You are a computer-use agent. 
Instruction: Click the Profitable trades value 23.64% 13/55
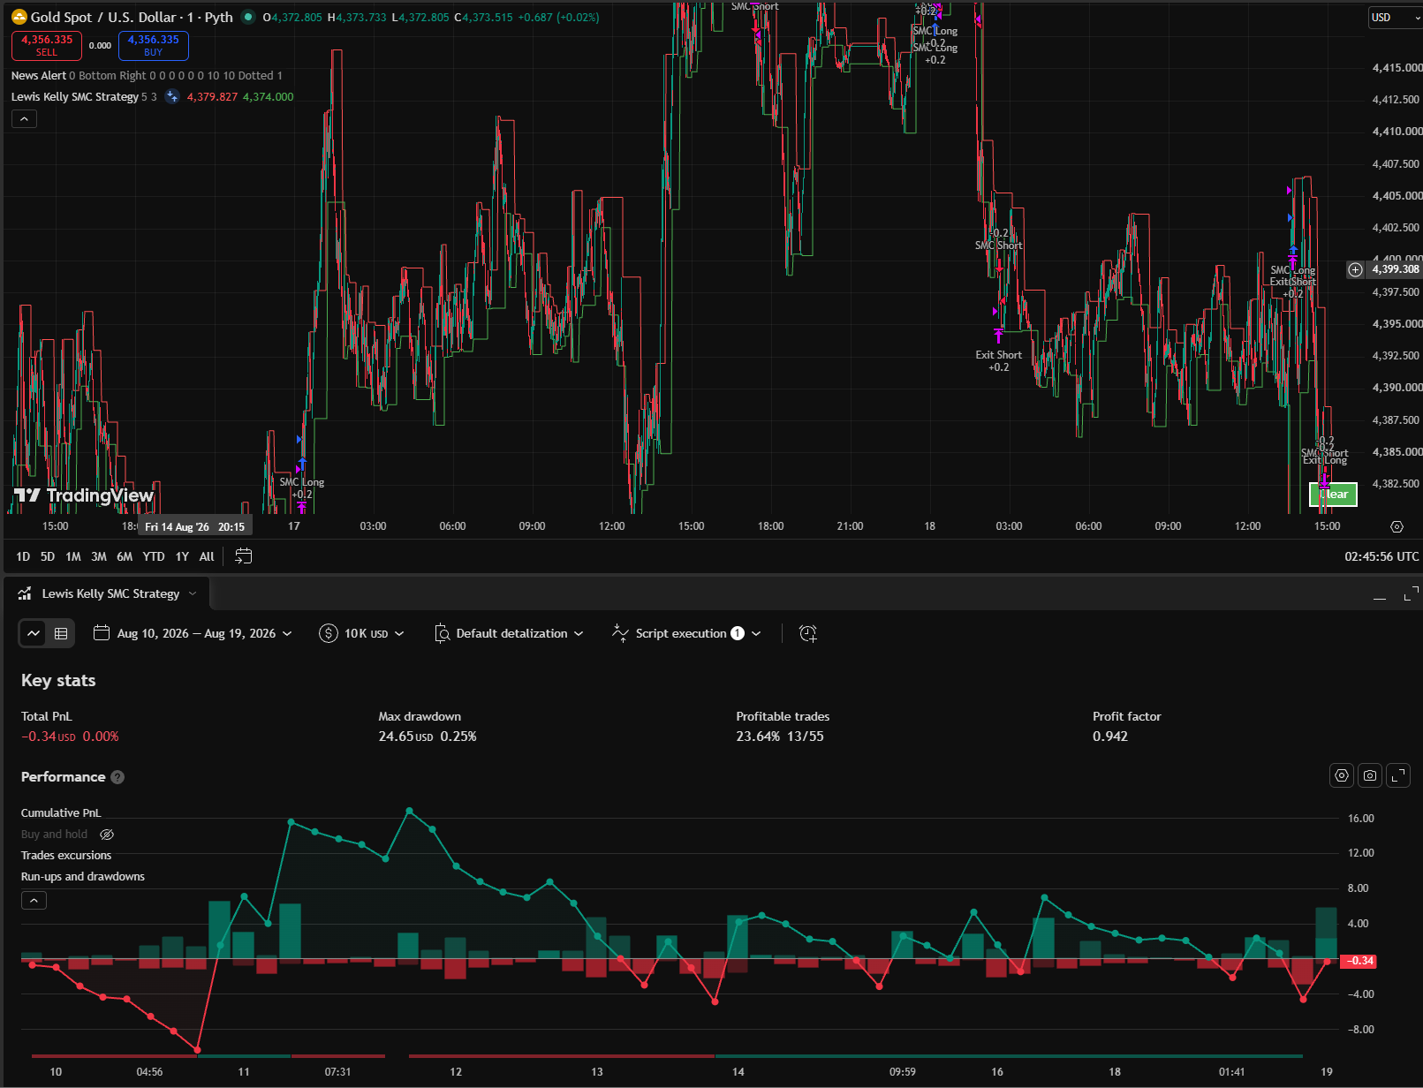780,737
